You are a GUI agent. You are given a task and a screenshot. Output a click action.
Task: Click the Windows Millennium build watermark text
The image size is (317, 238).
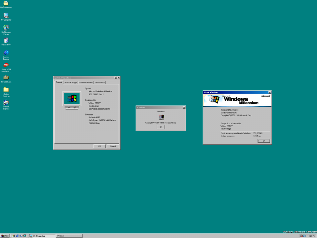click(300, 232)
